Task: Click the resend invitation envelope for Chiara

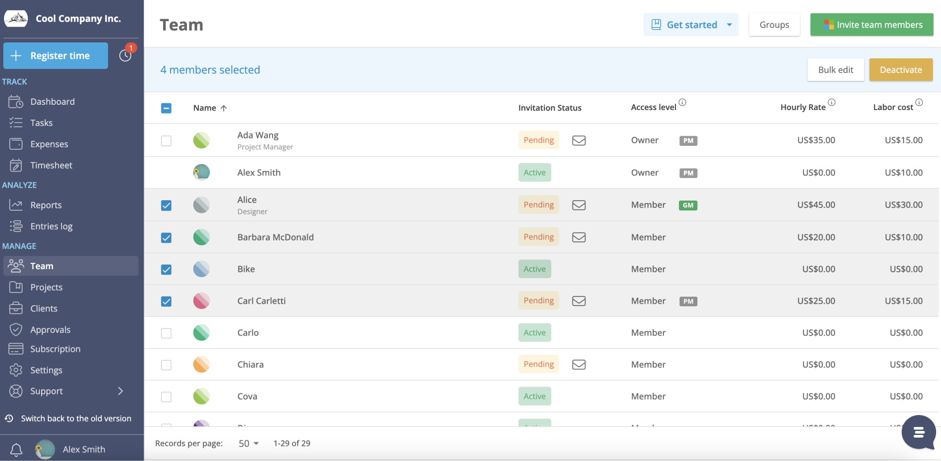Action: (579, 364)
